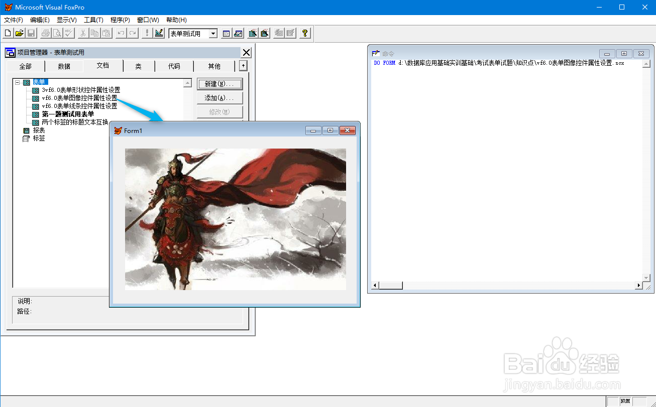This screenshot has height=407, width=656.
Task: Switch to the 全部 tab
Action: pos(25,66)
